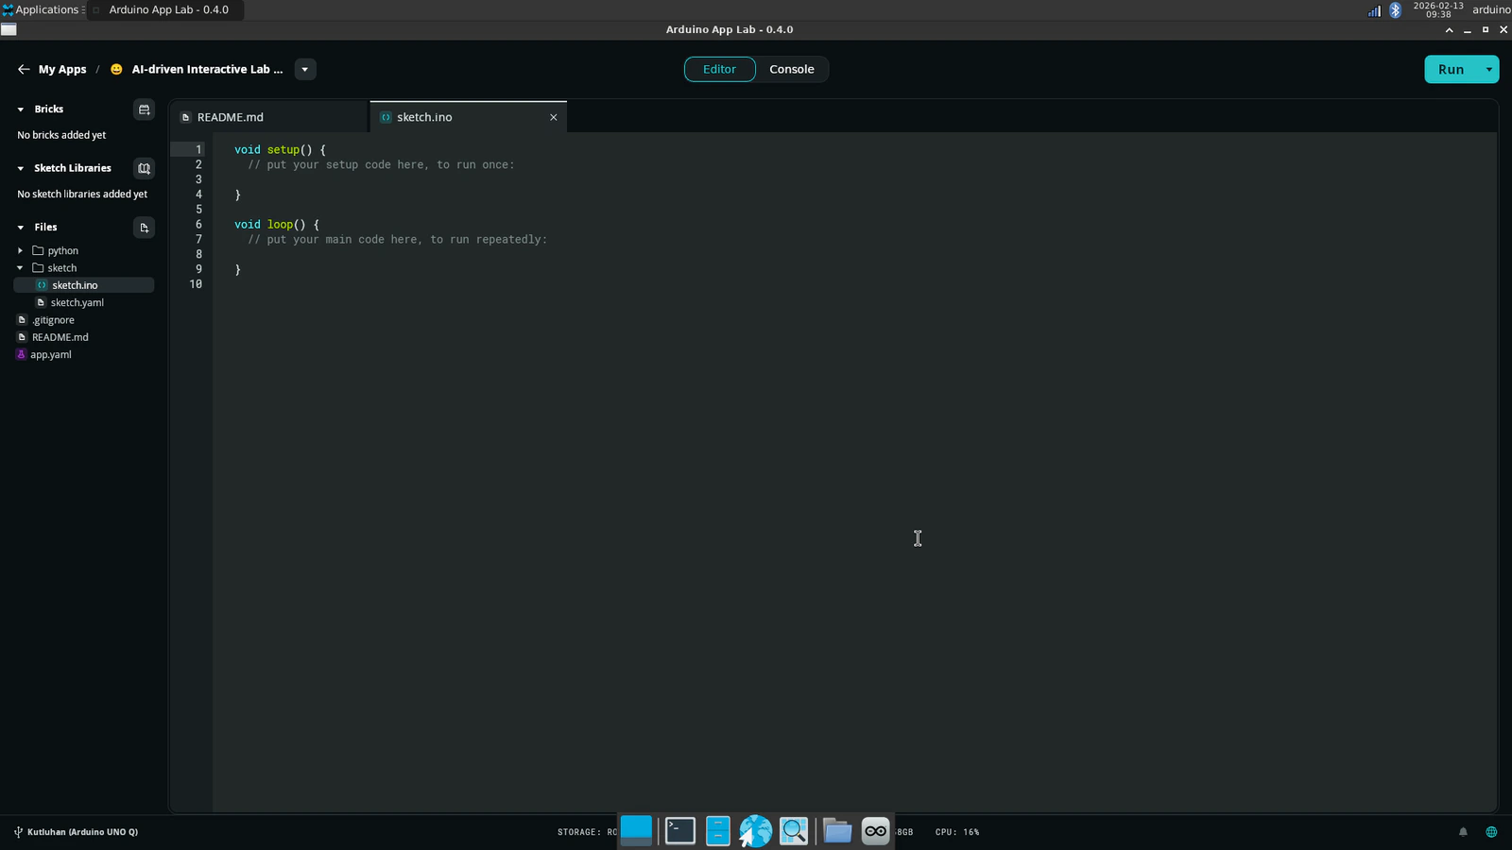Open the terminal from the dock
The image size is (1512, 850).
point(680,831)
